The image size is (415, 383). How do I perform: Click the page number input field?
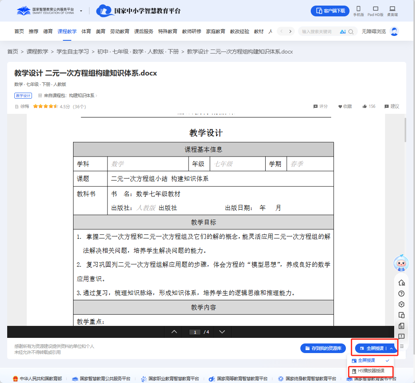point(195,332)
